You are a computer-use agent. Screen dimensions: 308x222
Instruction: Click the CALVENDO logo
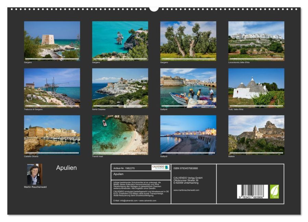pos(160,167)
